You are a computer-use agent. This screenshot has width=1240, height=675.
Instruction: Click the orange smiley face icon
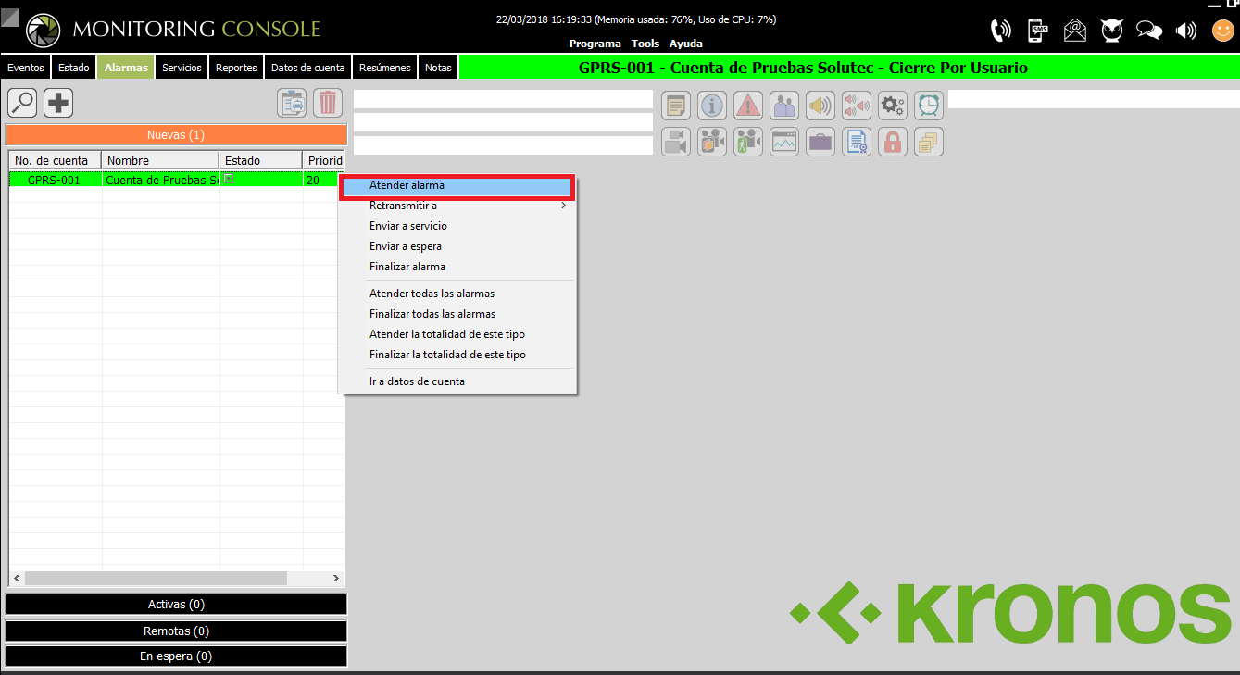point(1223,31)
